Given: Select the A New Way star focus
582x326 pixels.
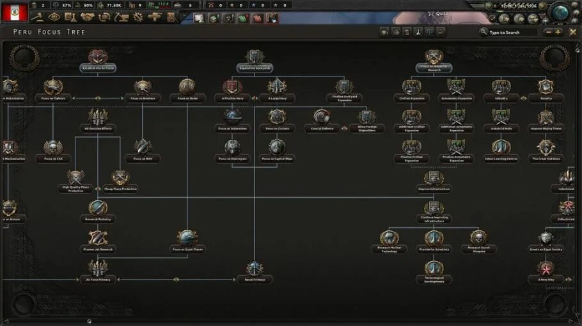Looking at the screenshot, I should click(546, 272).
